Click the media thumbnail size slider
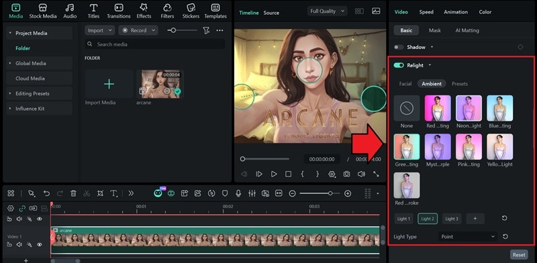The image size is (537, 263). (x=182, y=30)
